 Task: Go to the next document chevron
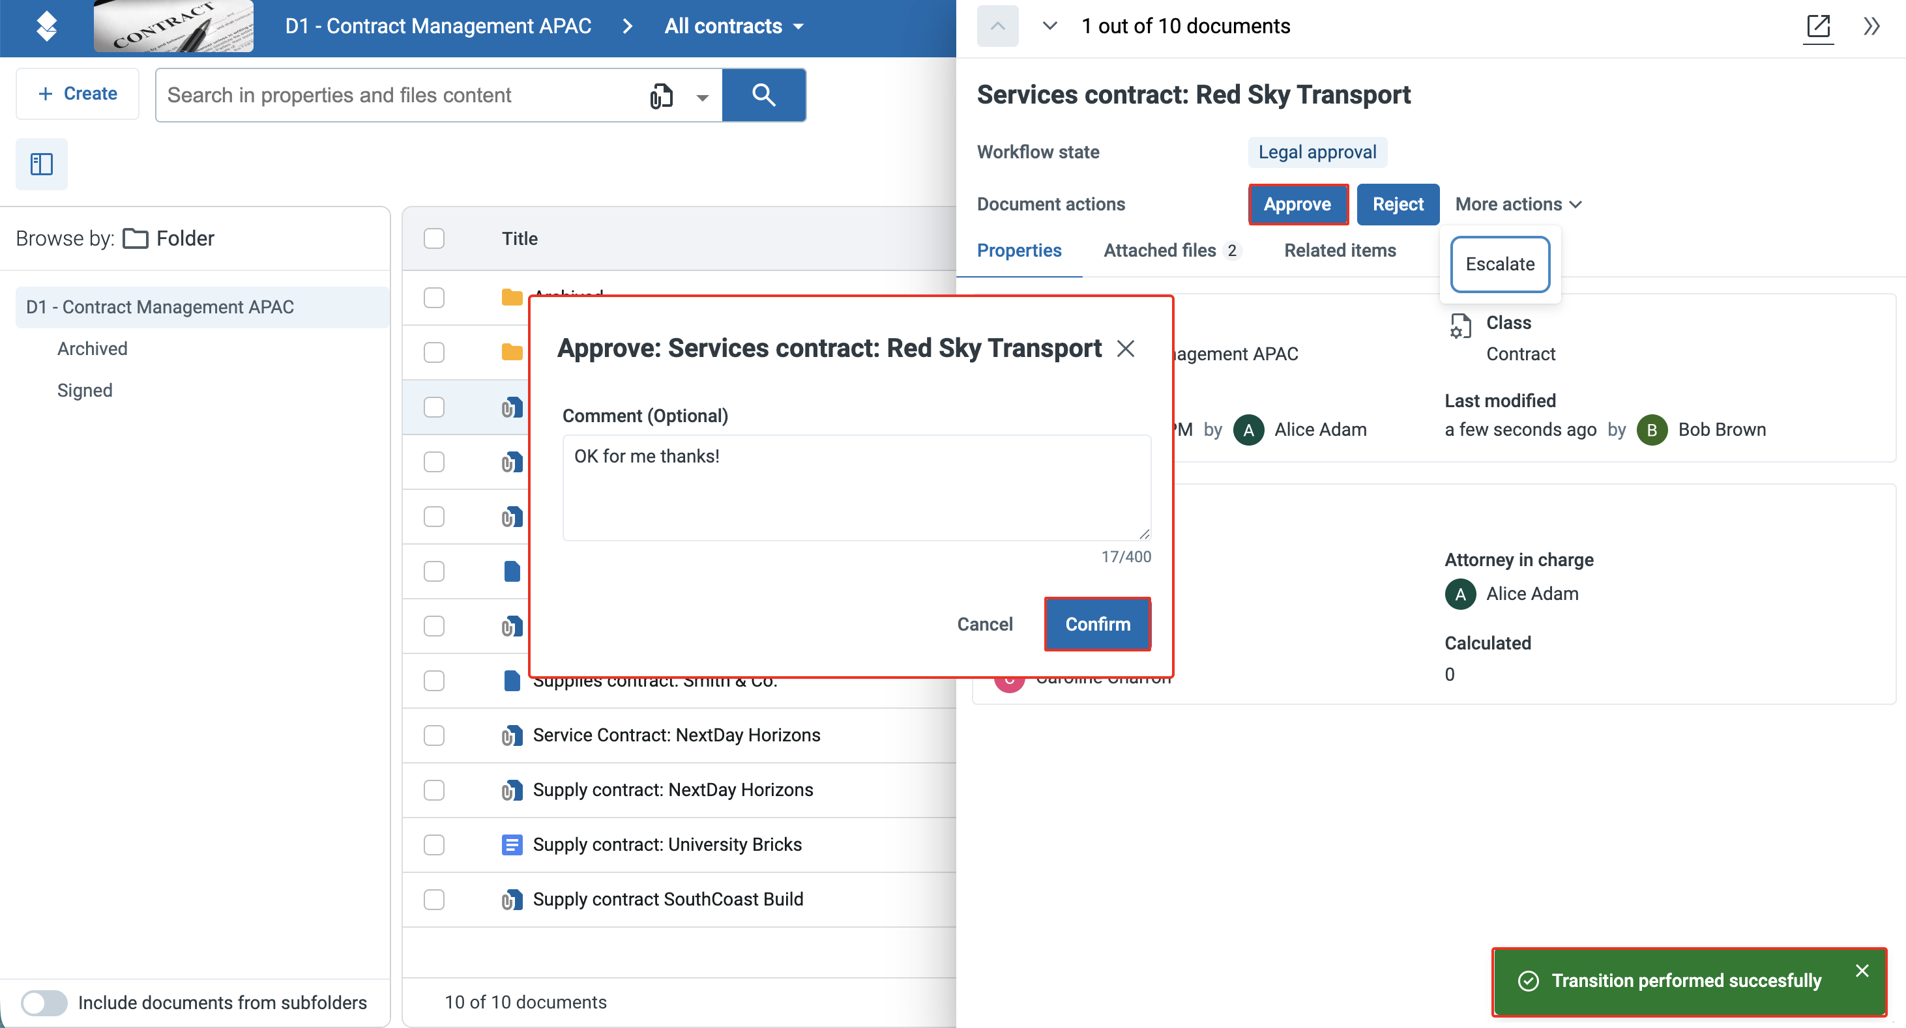(1049, 26)
